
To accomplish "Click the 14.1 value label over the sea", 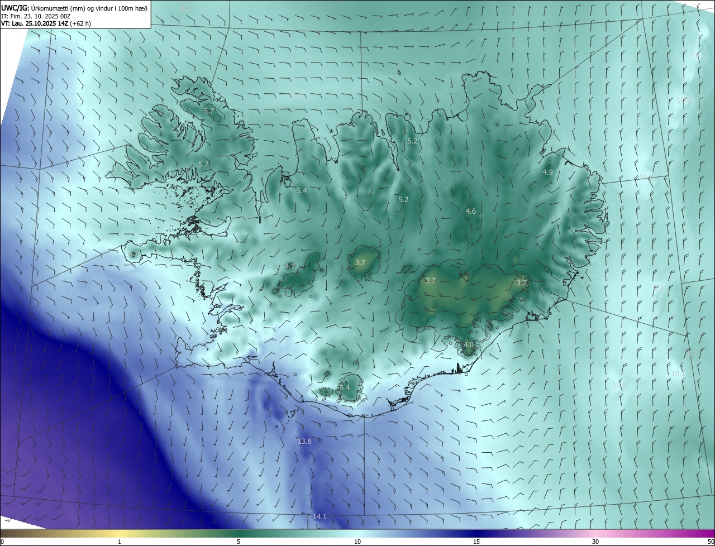I will (320, 517).
